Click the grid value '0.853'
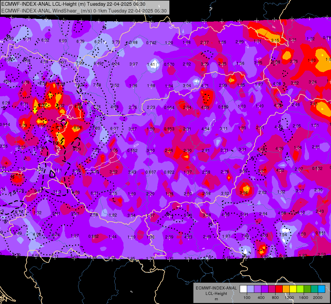The image size is (331, 304). click(x=169, y=129)
